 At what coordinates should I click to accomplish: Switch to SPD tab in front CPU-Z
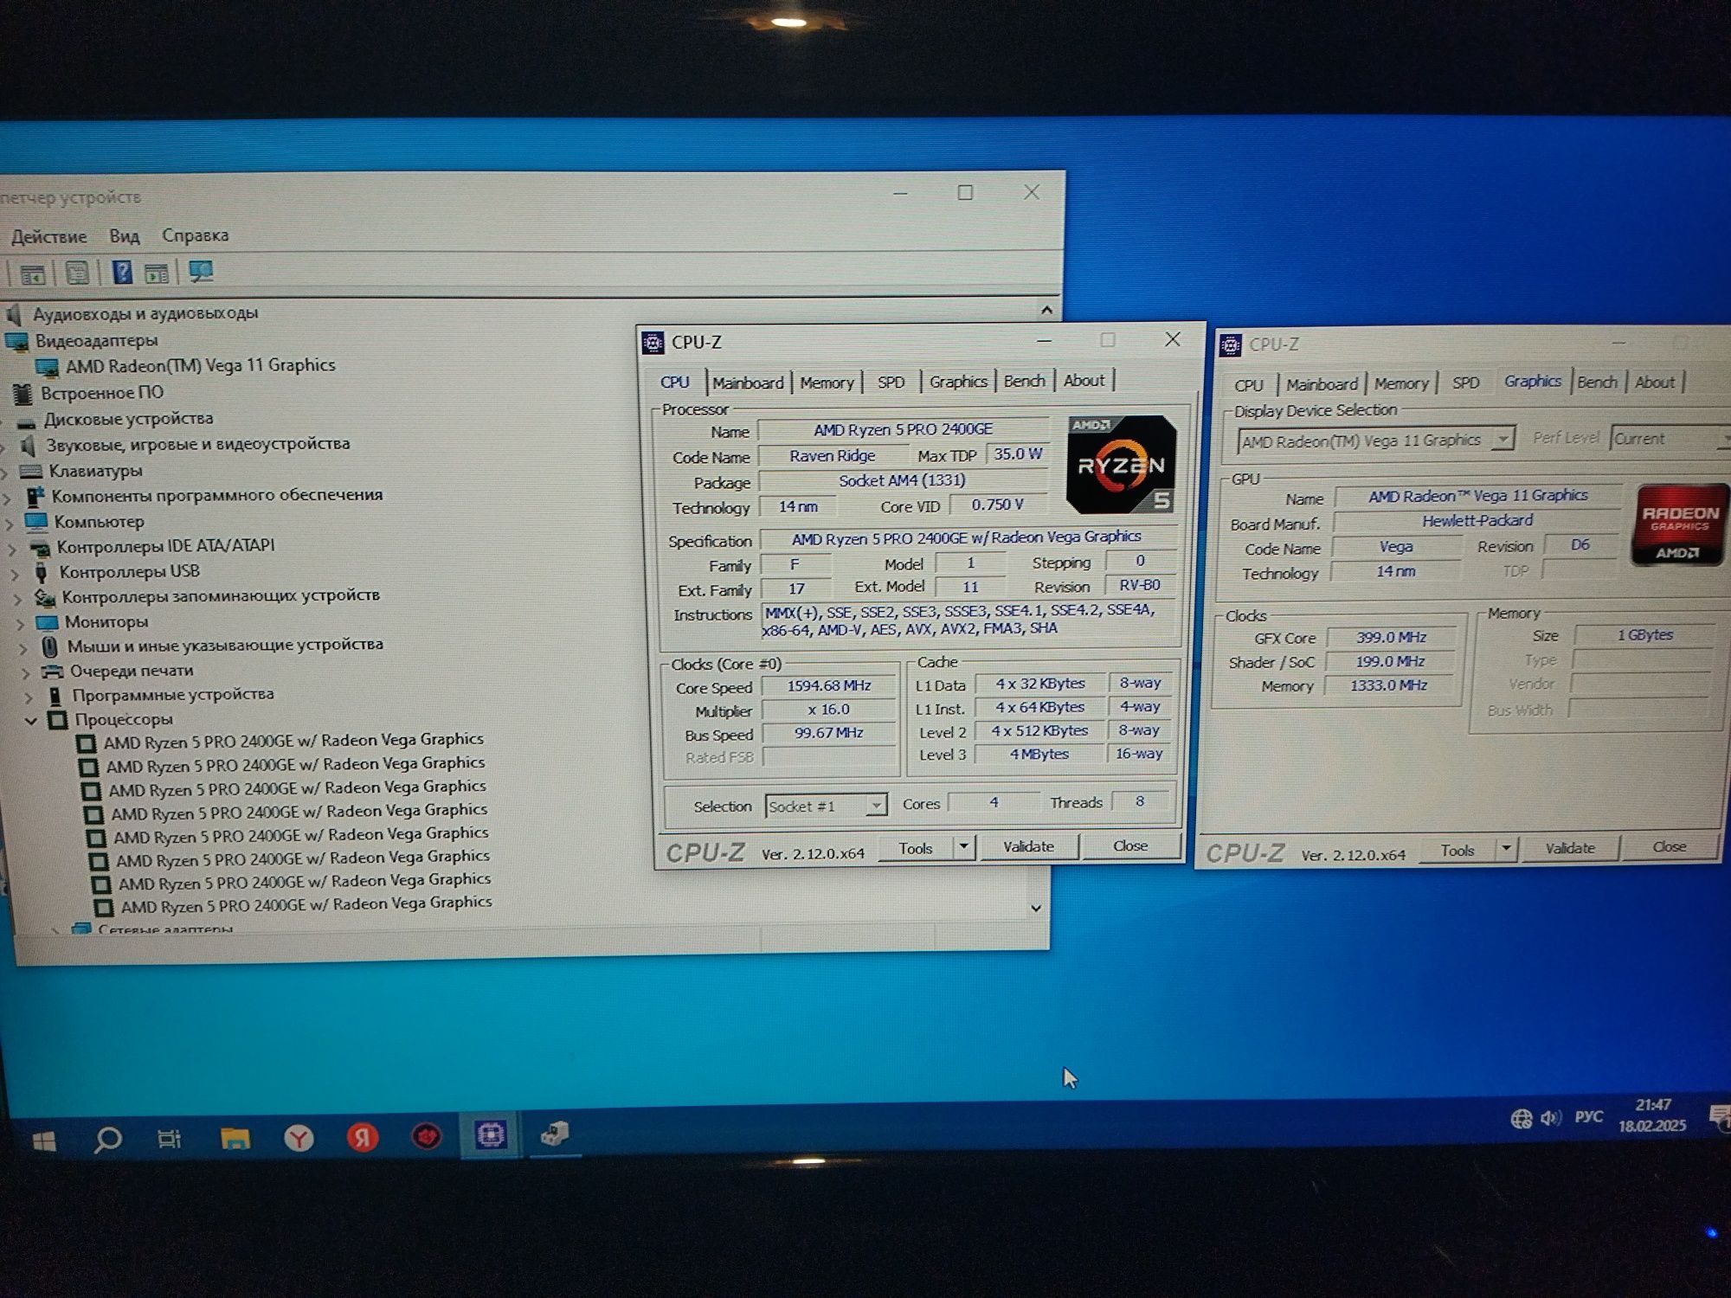click(891, 382)
